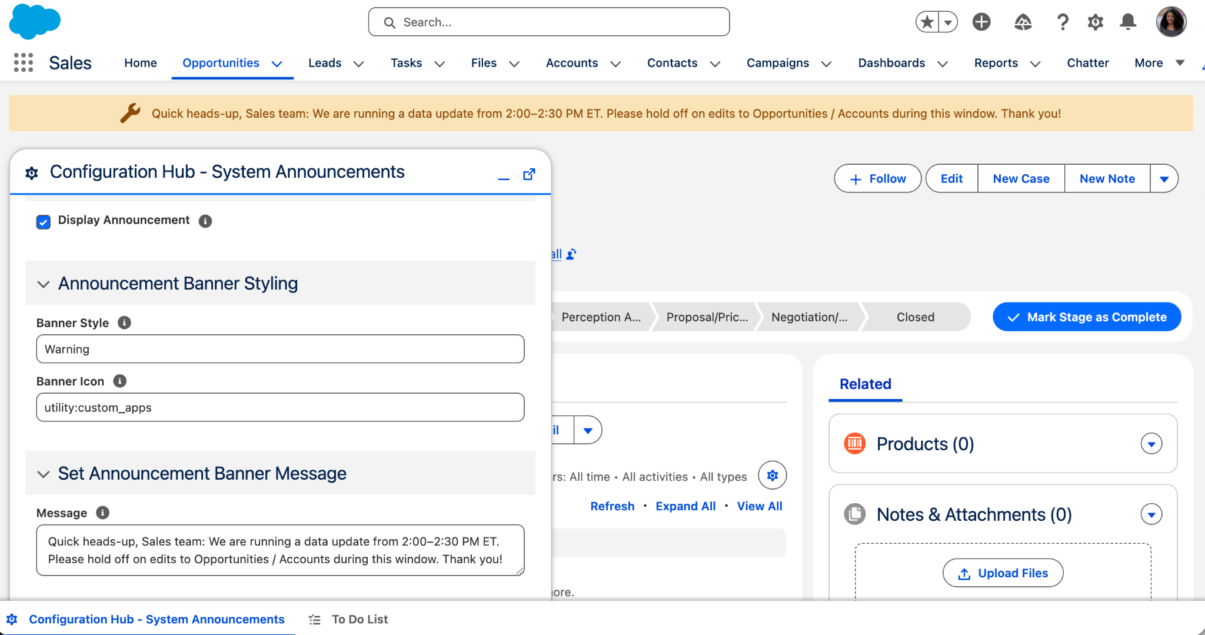Click the info icon beside Banner Style
Viewport: 1205px width, 635px height.
point(124,322)
